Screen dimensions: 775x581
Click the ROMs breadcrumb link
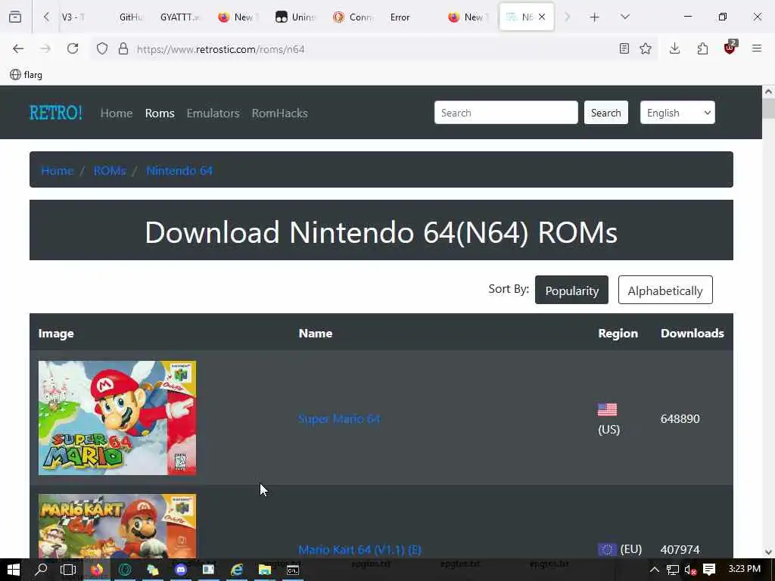point(110,170)
